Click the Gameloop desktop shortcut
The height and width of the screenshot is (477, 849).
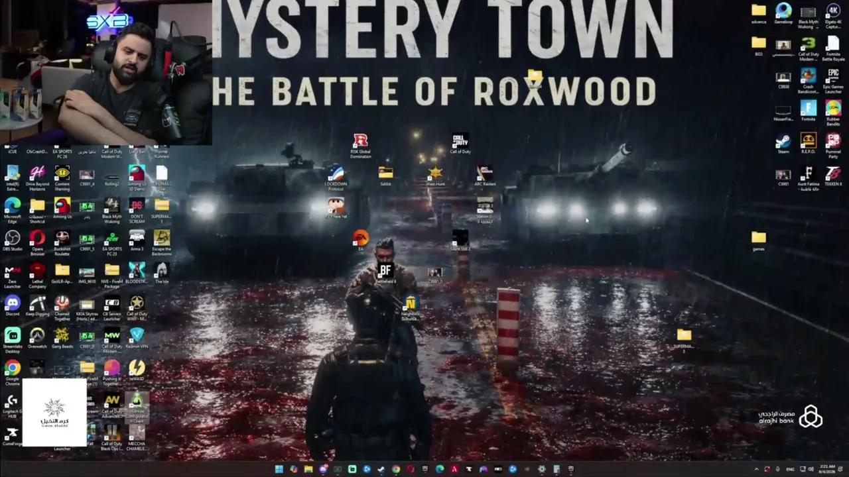coord(783,13)
